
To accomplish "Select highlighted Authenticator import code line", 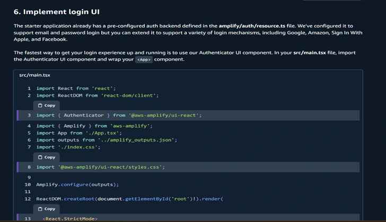I will (x=119, y=115).
